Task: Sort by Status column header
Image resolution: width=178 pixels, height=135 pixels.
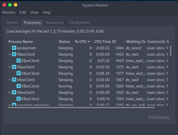Action: click(65, 42)
